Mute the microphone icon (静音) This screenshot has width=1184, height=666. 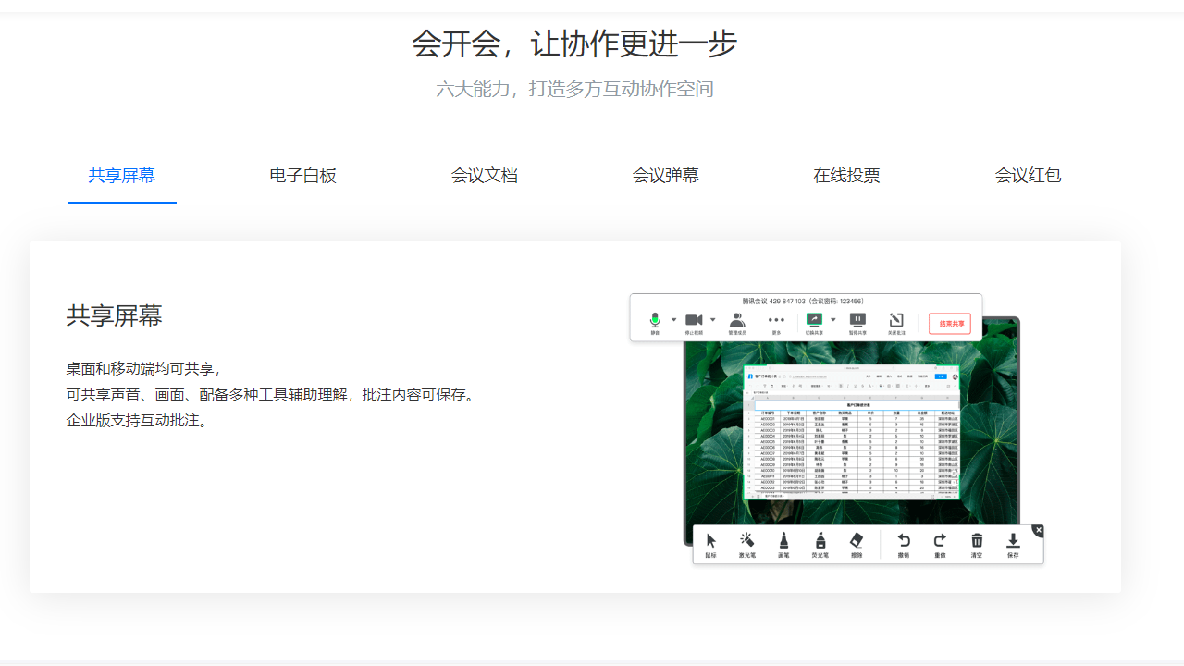coord(655,321)
